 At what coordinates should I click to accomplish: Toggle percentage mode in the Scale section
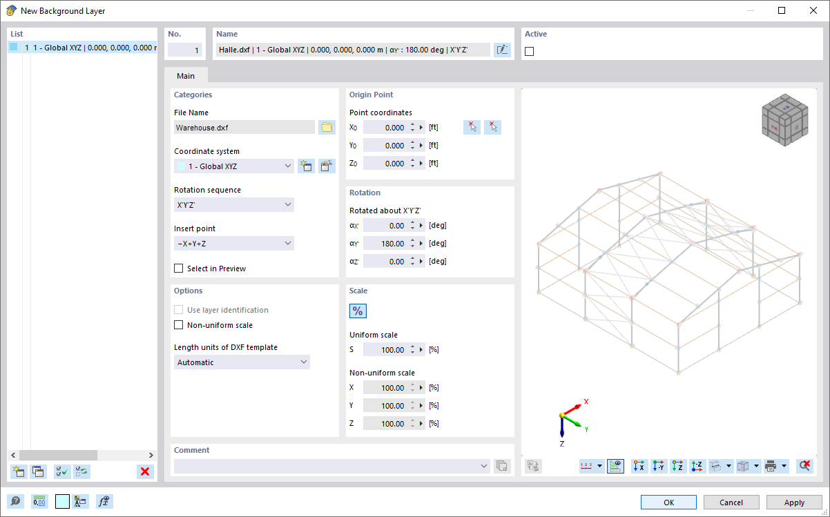point(358,311)
